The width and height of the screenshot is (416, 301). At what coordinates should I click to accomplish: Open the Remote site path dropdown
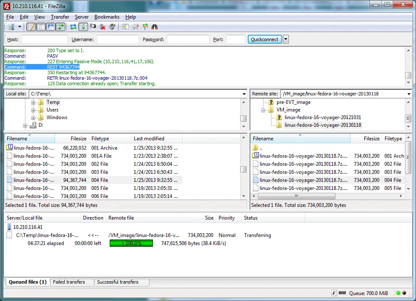click(409, 94)
